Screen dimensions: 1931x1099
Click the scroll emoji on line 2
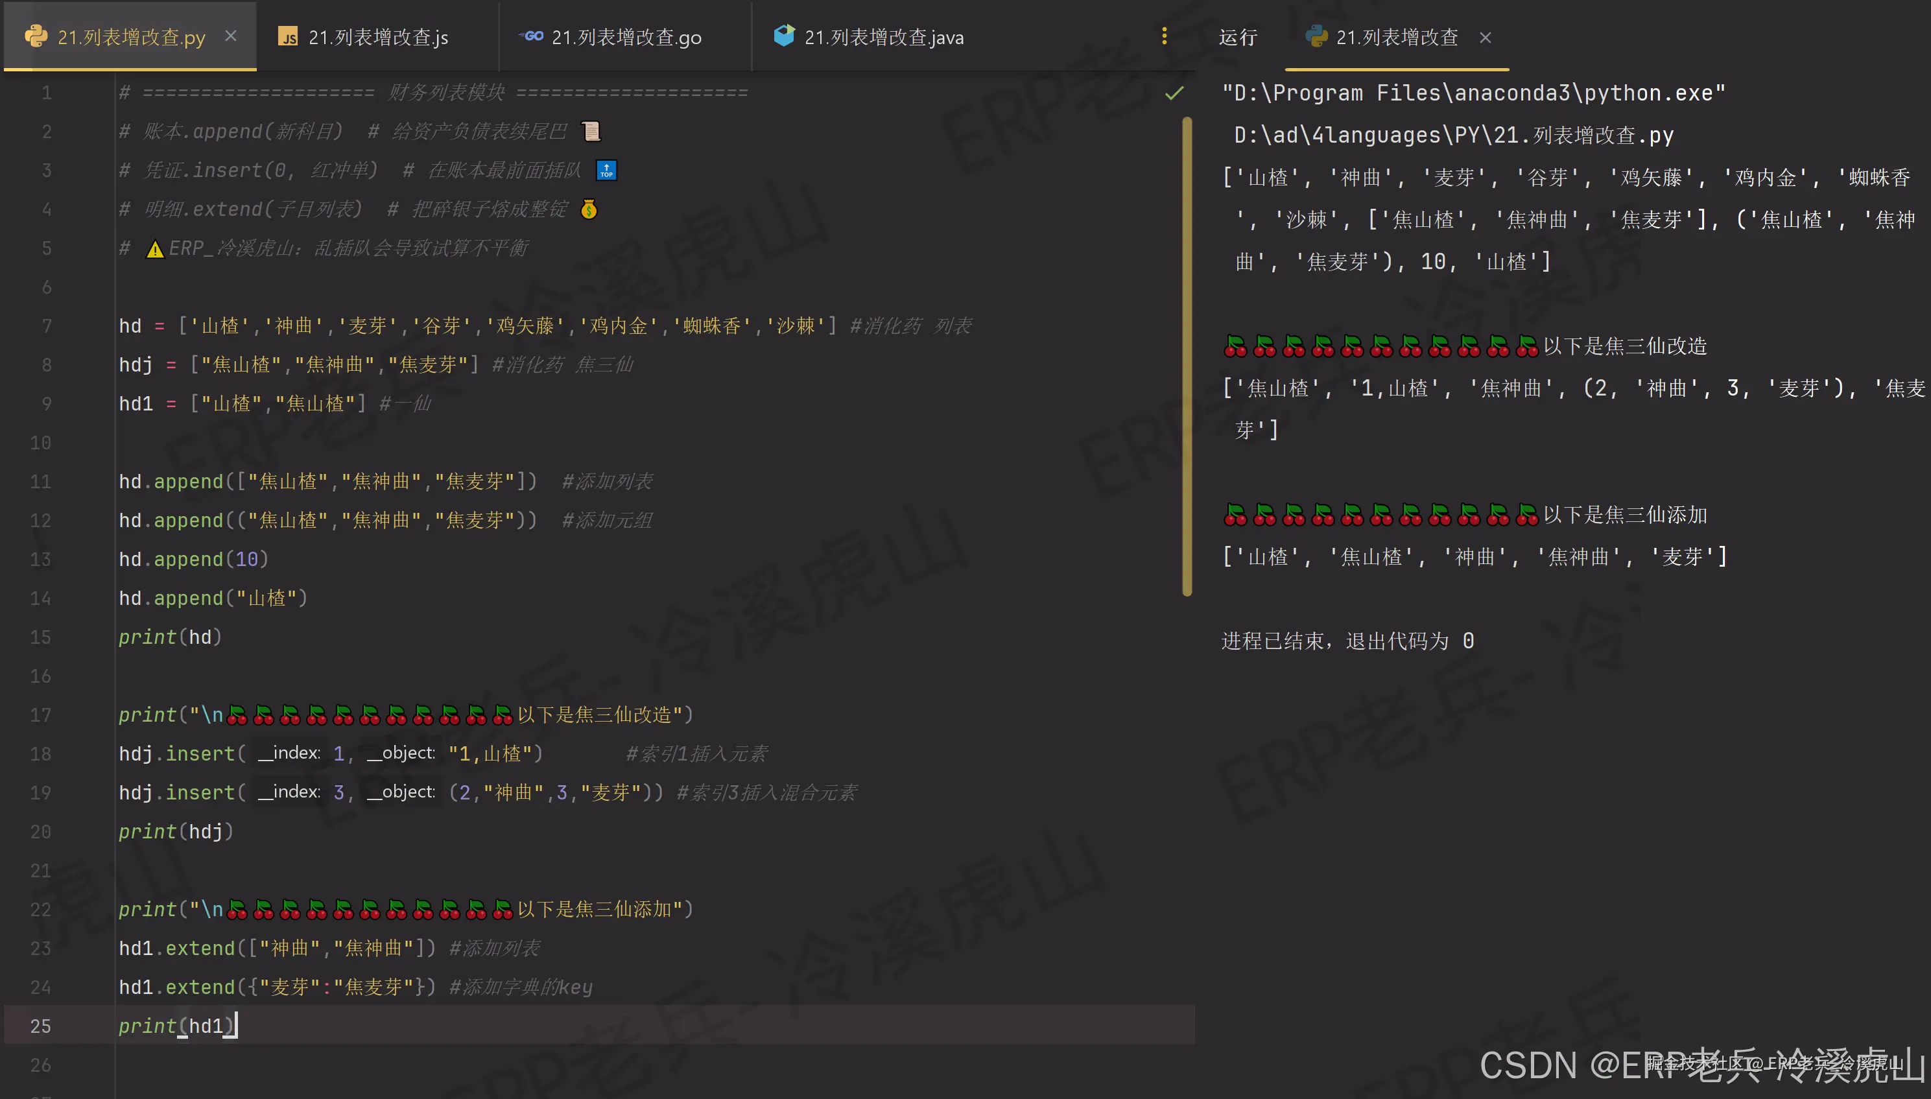click(591, 132)
